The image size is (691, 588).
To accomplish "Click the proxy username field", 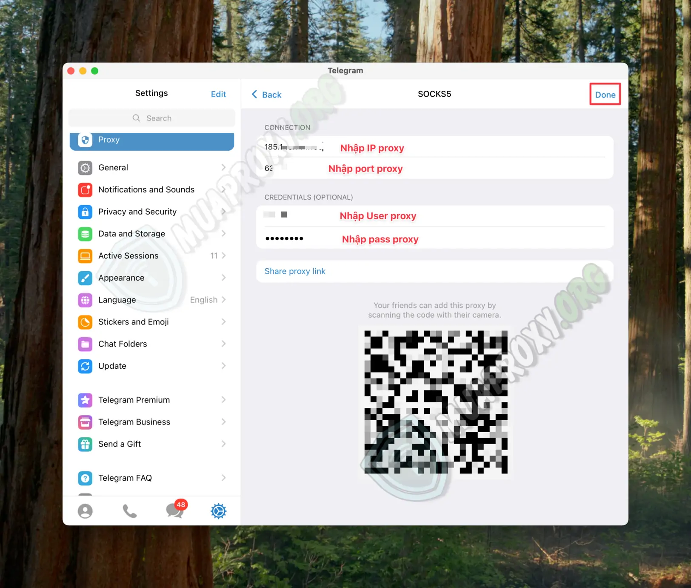I will point(435,216).
